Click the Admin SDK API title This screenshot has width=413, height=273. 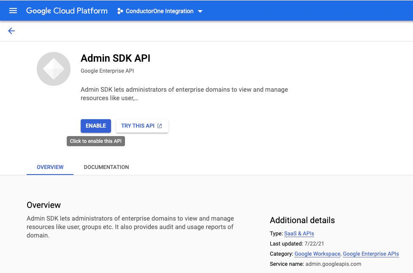click(x=115, y=58)
